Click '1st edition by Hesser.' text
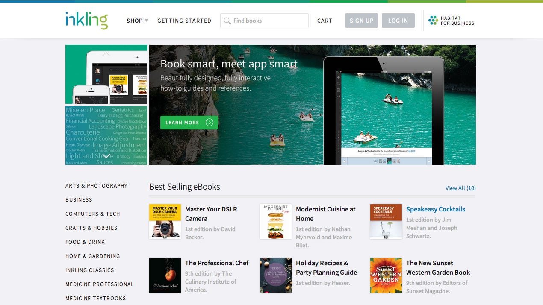This screenshot has height=305, width=543. pyautogui.click(x=323, y=283)
